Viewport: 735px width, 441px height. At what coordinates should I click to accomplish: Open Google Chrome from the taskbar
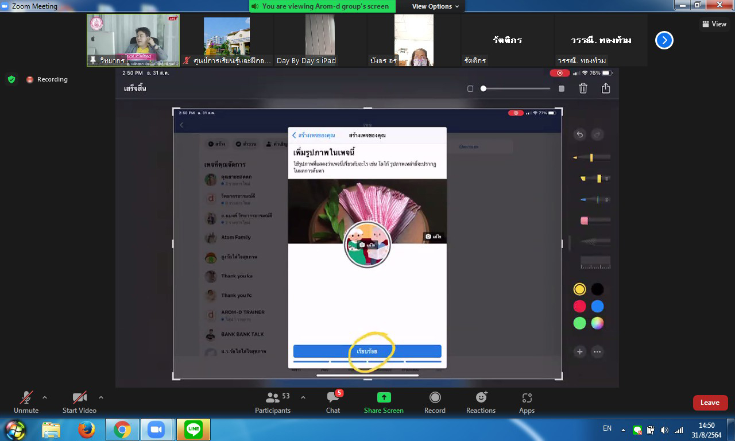(x=122, y=429)
